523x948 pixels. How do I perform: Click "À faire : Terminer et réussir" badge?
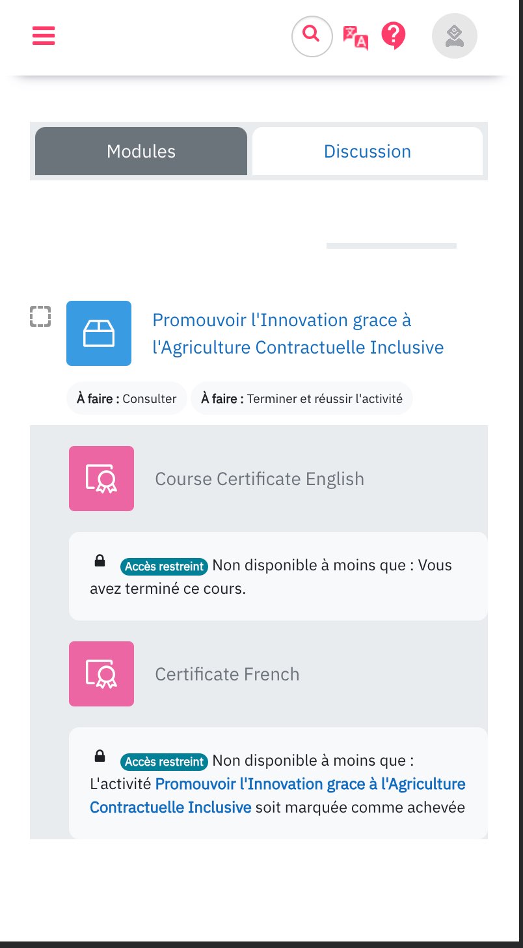302,398
